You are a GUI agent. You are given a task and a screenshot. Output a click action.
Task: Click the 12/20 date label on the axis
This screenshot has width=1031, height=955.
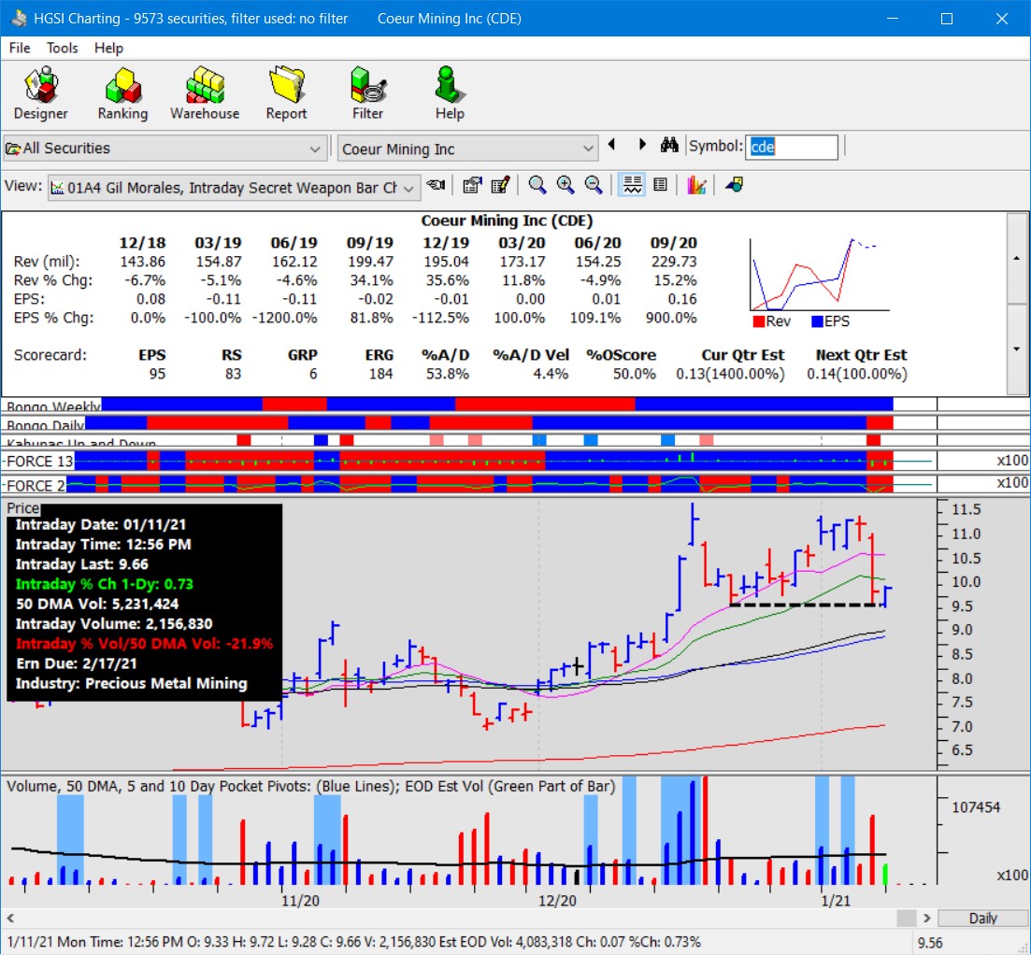[x=558, y=901]
